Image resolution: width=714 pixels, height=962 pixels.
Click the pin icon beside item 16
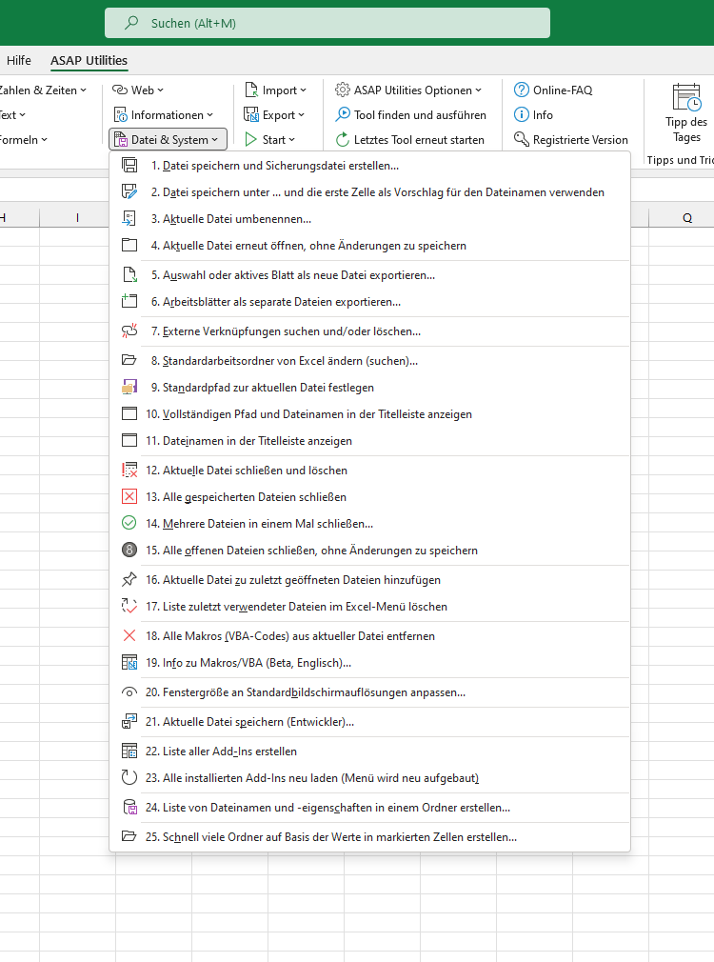click(129, 580)
